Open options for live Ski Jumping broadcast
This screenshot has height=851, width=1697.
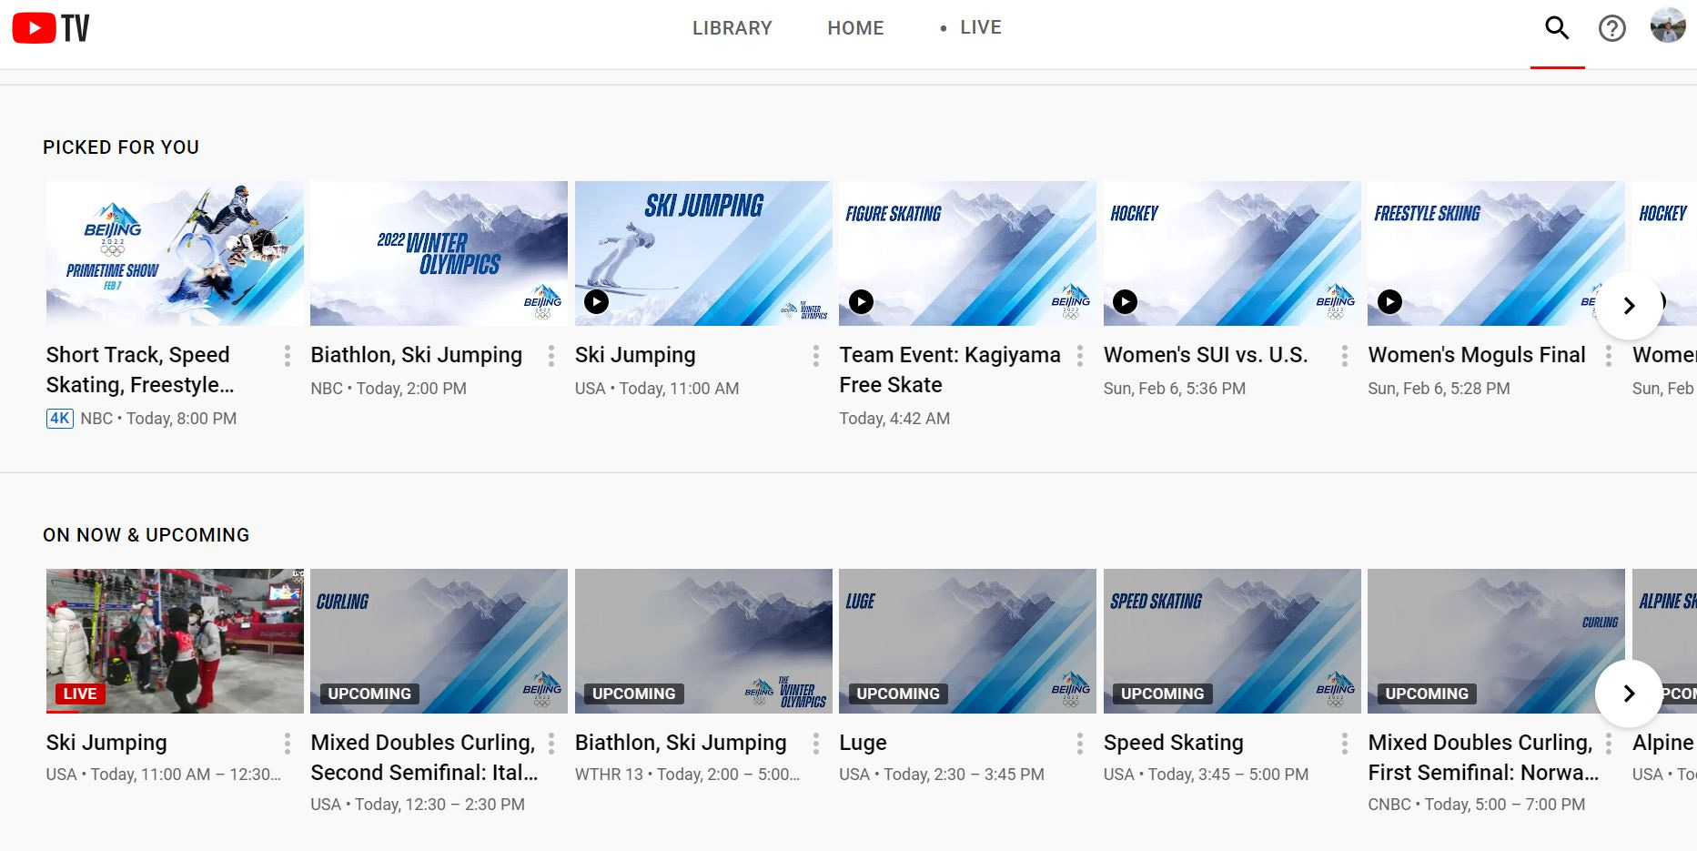[x=288, y=744]
